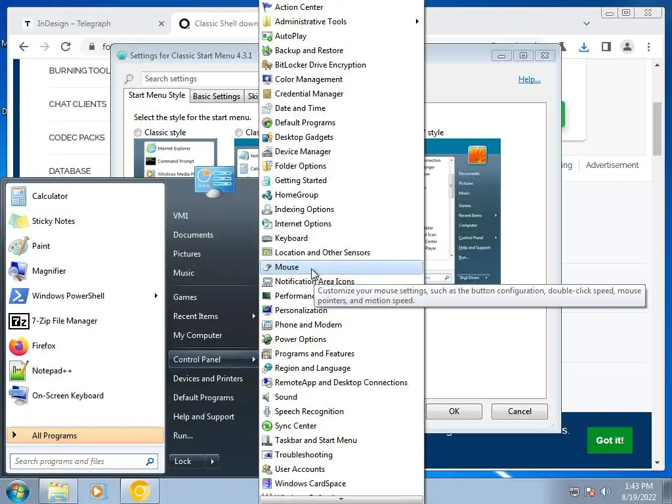Open Sync Center
This screenshot has width=672, height=504.
coord(341,425)
